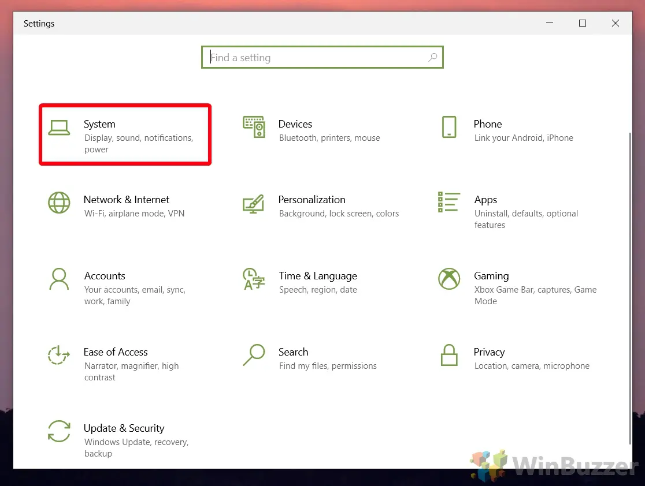Click "Xbox Game Bar, captures, Game Mode" text
Image resolution: width=645 pixels, height=486 pixels.
[536, 296]
